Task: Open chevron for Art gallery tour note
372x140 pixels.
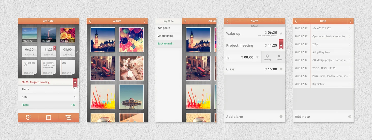Action: click(x=350, y=52)
